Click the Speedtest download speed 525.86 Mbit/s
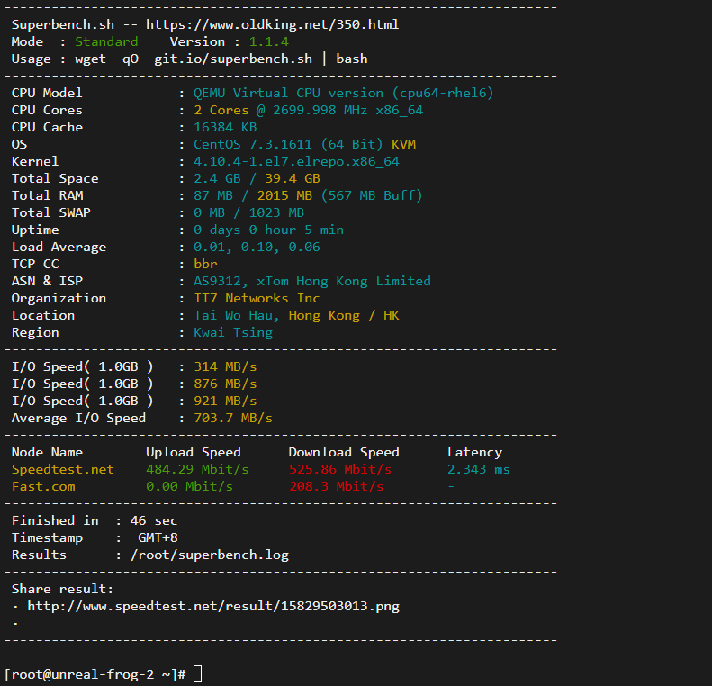Image resolution: width=712 pixels, height=686 pixels. 340,469
